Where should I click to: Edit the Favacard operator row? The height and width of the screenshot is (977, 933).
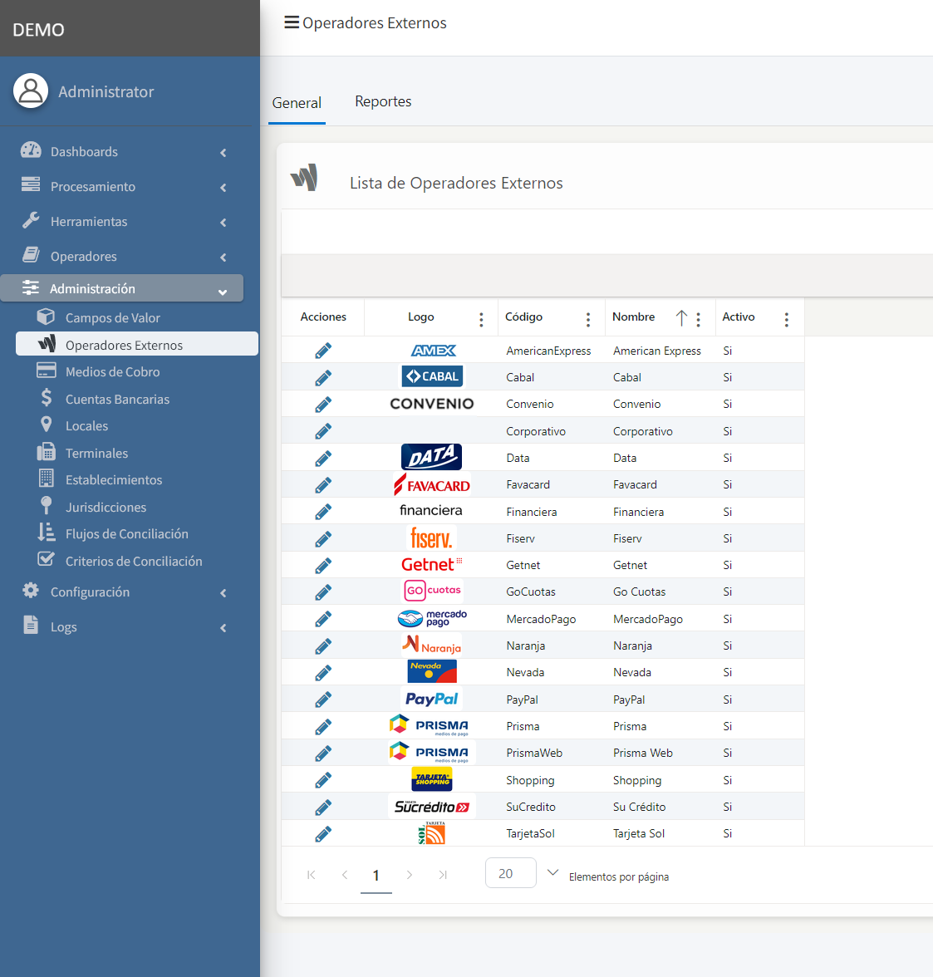point(323,485)
